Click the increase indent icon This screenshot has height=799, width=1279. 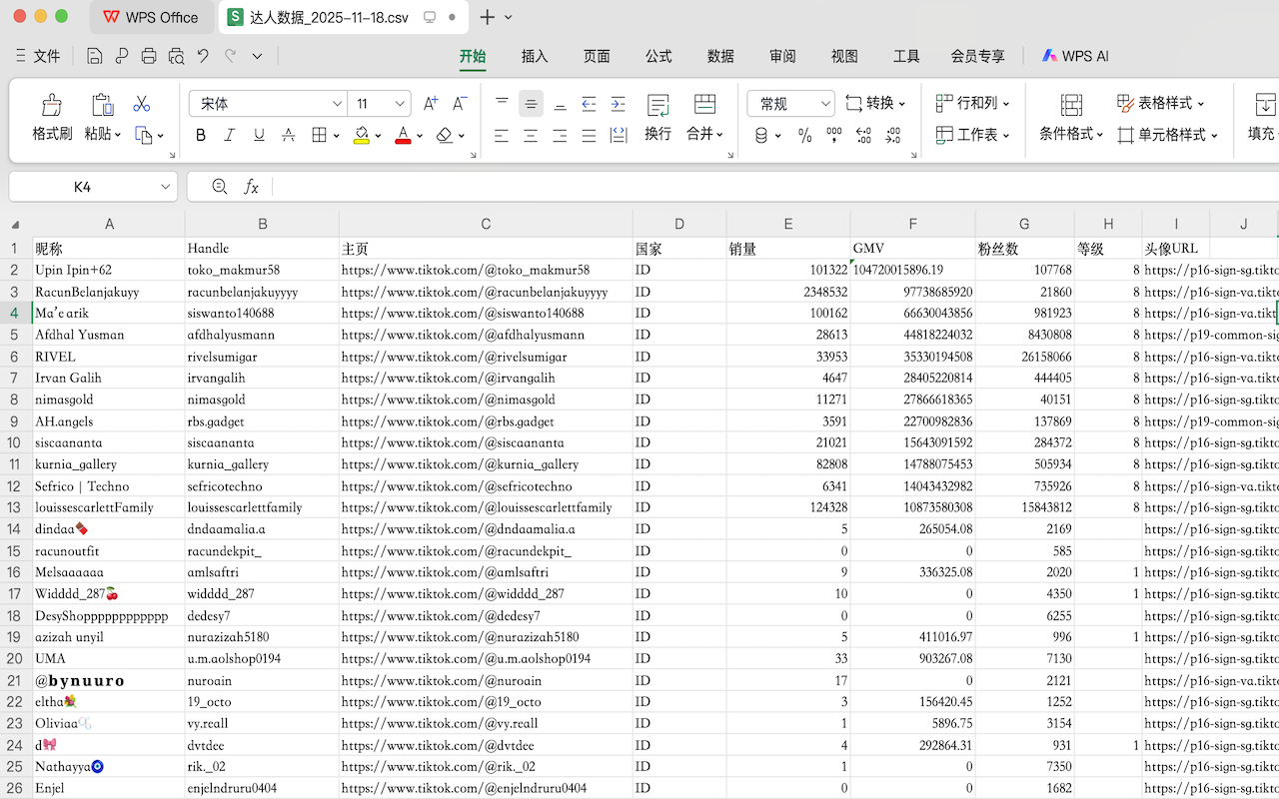coord(619,104)
